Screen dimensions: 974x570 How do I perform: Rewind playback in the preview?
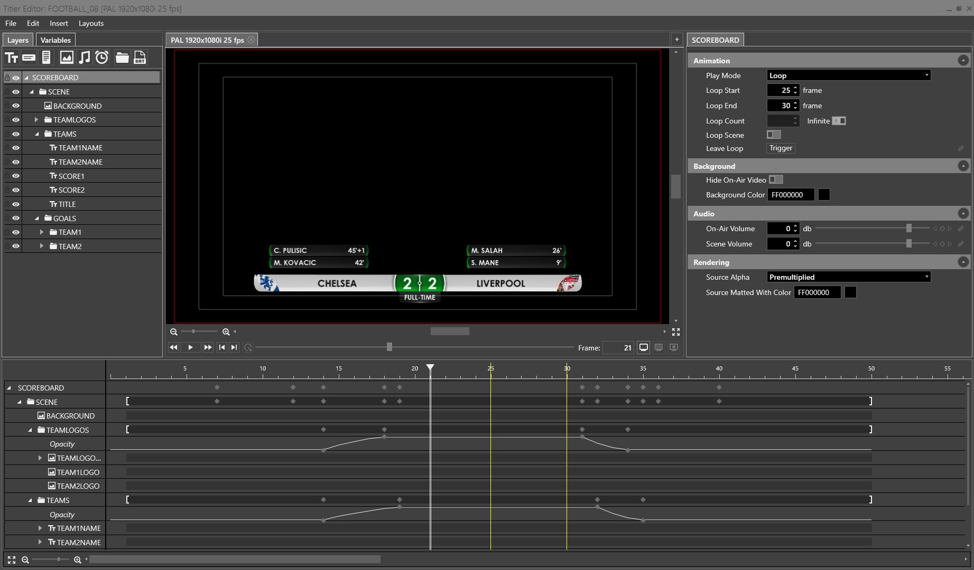pos(173,347)
